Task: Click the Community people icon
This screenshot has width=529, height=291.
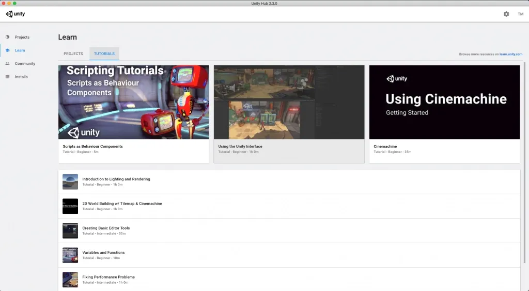Action: click(x=7, y=63)
